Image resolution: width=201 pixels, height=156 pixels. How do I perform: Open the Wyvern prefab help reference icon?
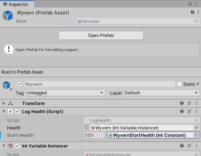coord(193,12)
